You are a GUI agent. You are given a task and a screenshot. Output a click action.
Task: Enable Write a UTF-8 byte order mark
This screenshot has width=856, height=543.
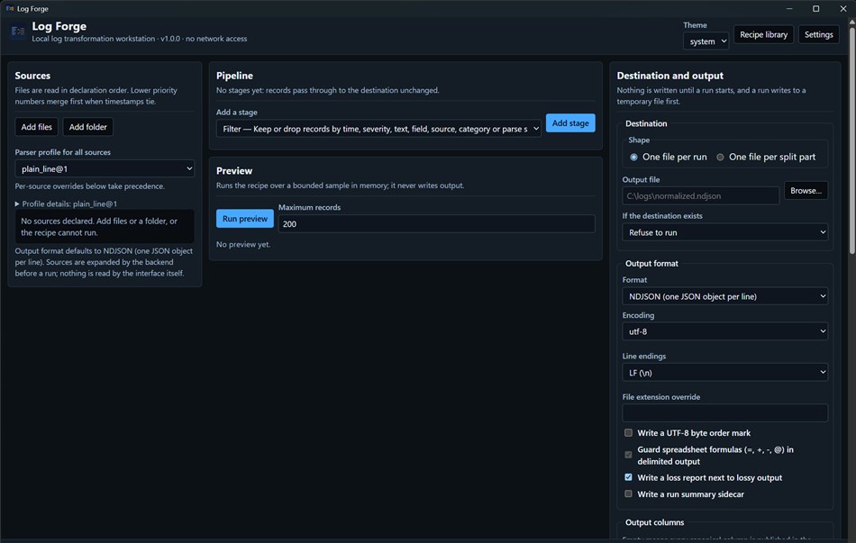[628, 433]
